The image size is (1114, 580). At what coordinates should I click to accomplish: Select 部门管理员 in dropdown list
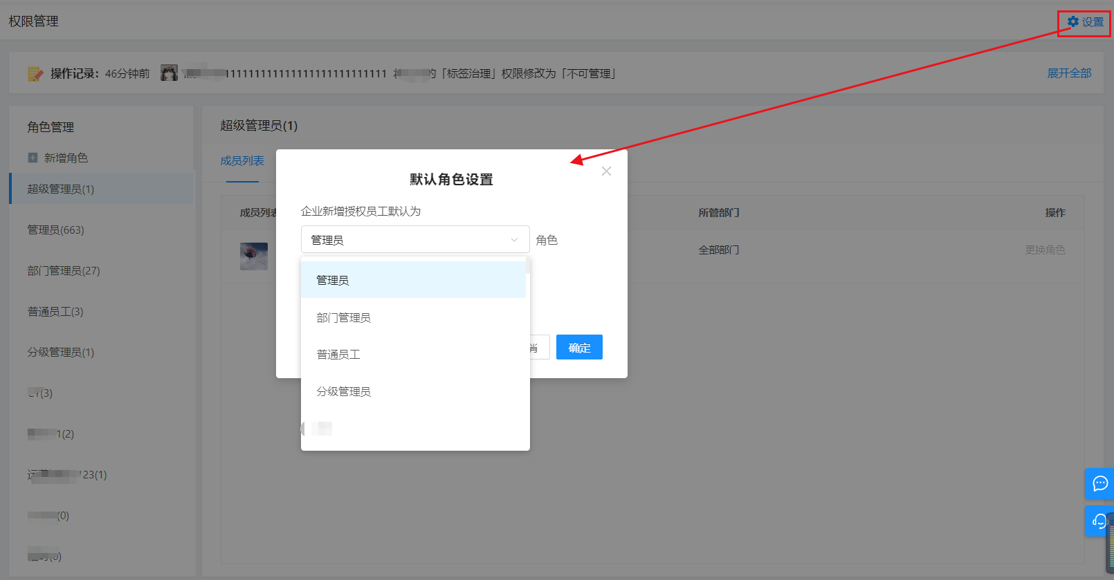click(413, 317)
